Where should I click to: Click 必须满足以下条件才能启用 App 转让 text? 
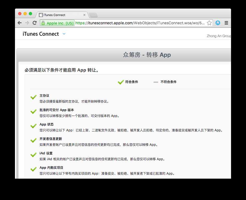tap(62, 70)
